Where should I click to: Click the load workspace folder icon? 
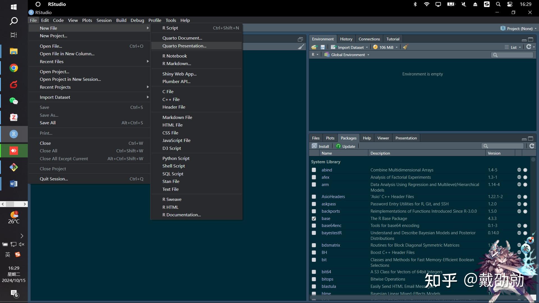click(314, 47)
